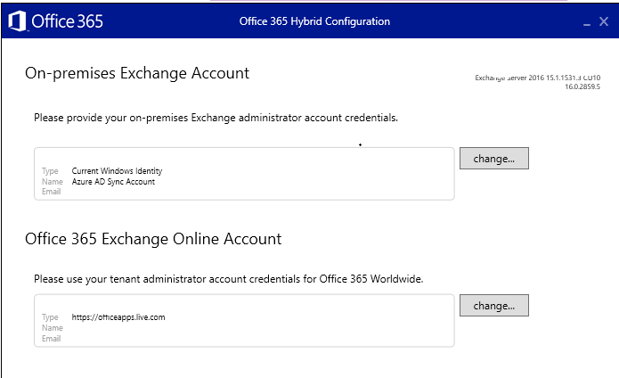Click the "Office 365 Hybrid Configuration" title

click(314, 21)
